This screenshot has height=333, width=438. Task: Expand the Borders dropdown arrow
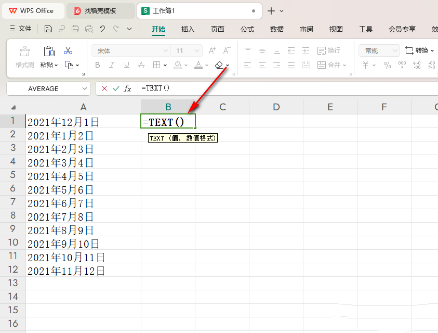tap(165, 65)
